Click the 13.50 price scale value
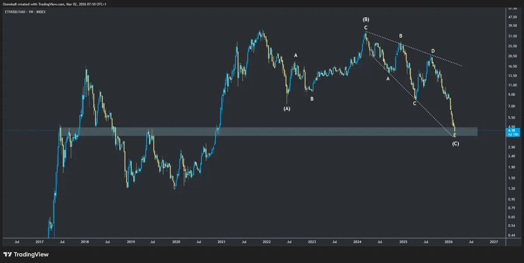The image size is (524, 263). 512,75
